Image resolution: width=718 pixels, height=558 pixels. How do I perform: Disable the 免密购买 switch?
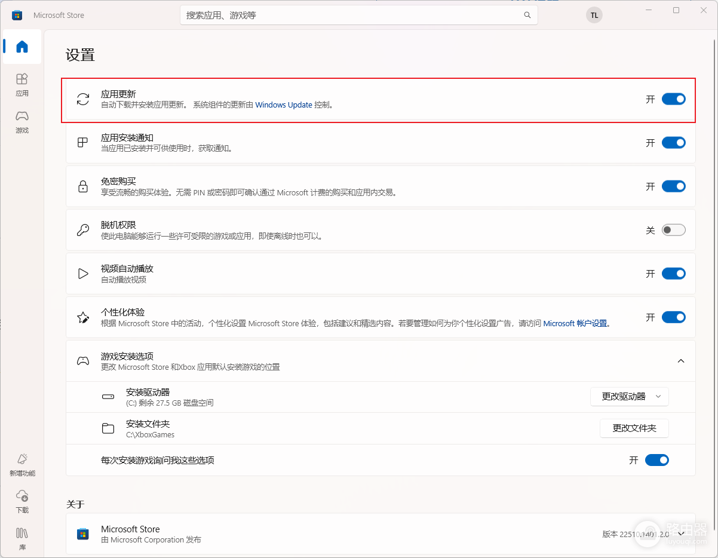click(673, 186)
